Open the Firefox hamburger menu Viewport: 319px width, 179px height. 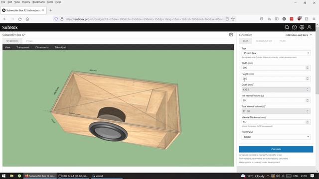click(x=314, y=19)
